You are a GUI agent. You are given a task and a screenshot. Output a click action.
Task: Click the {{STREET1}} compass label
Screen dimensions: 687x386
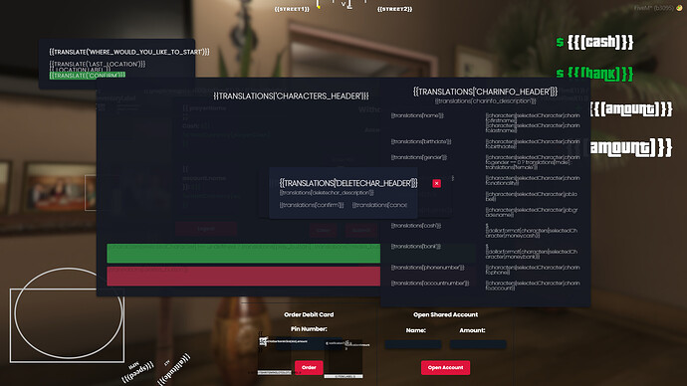click(292, 9)
